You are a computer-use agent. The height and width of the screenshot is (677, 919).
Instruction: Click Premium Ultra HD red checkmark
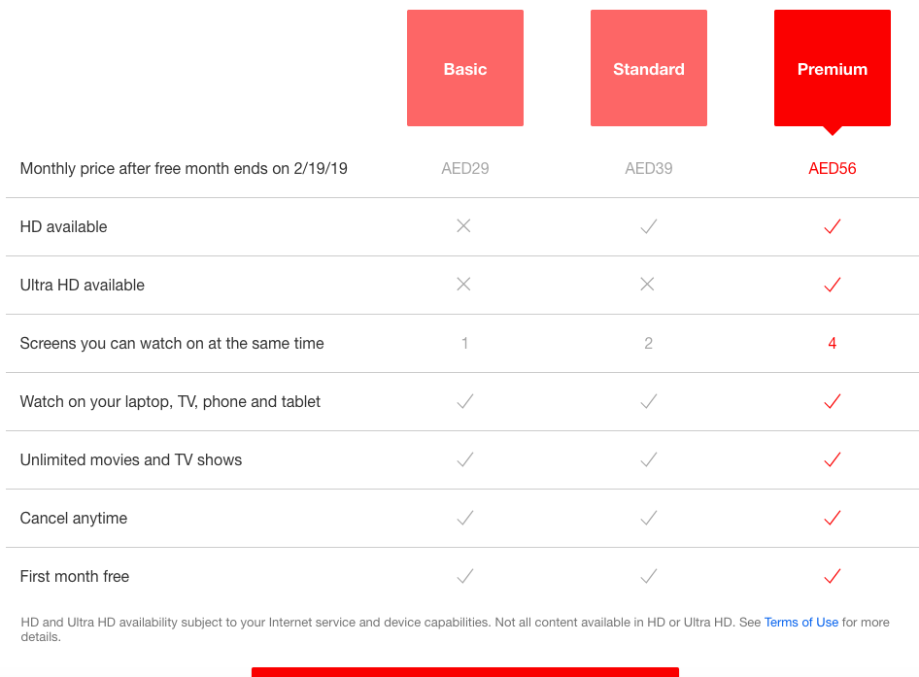pos(832,285)
